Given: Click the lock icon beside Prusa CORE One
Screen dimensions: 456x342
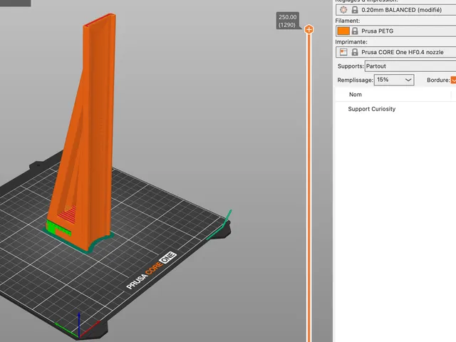Looking at the screenshot, I should coord(355,52).
